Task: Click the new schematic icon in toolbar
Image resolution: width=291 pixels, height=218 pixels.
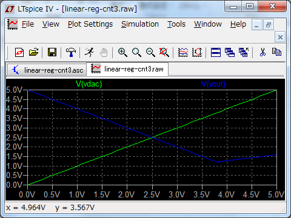Action: [19, 53]
